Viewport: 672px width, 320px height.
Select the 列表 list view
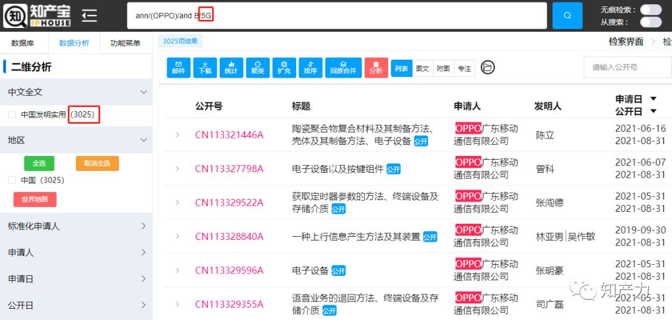click(x=401, y=68)
